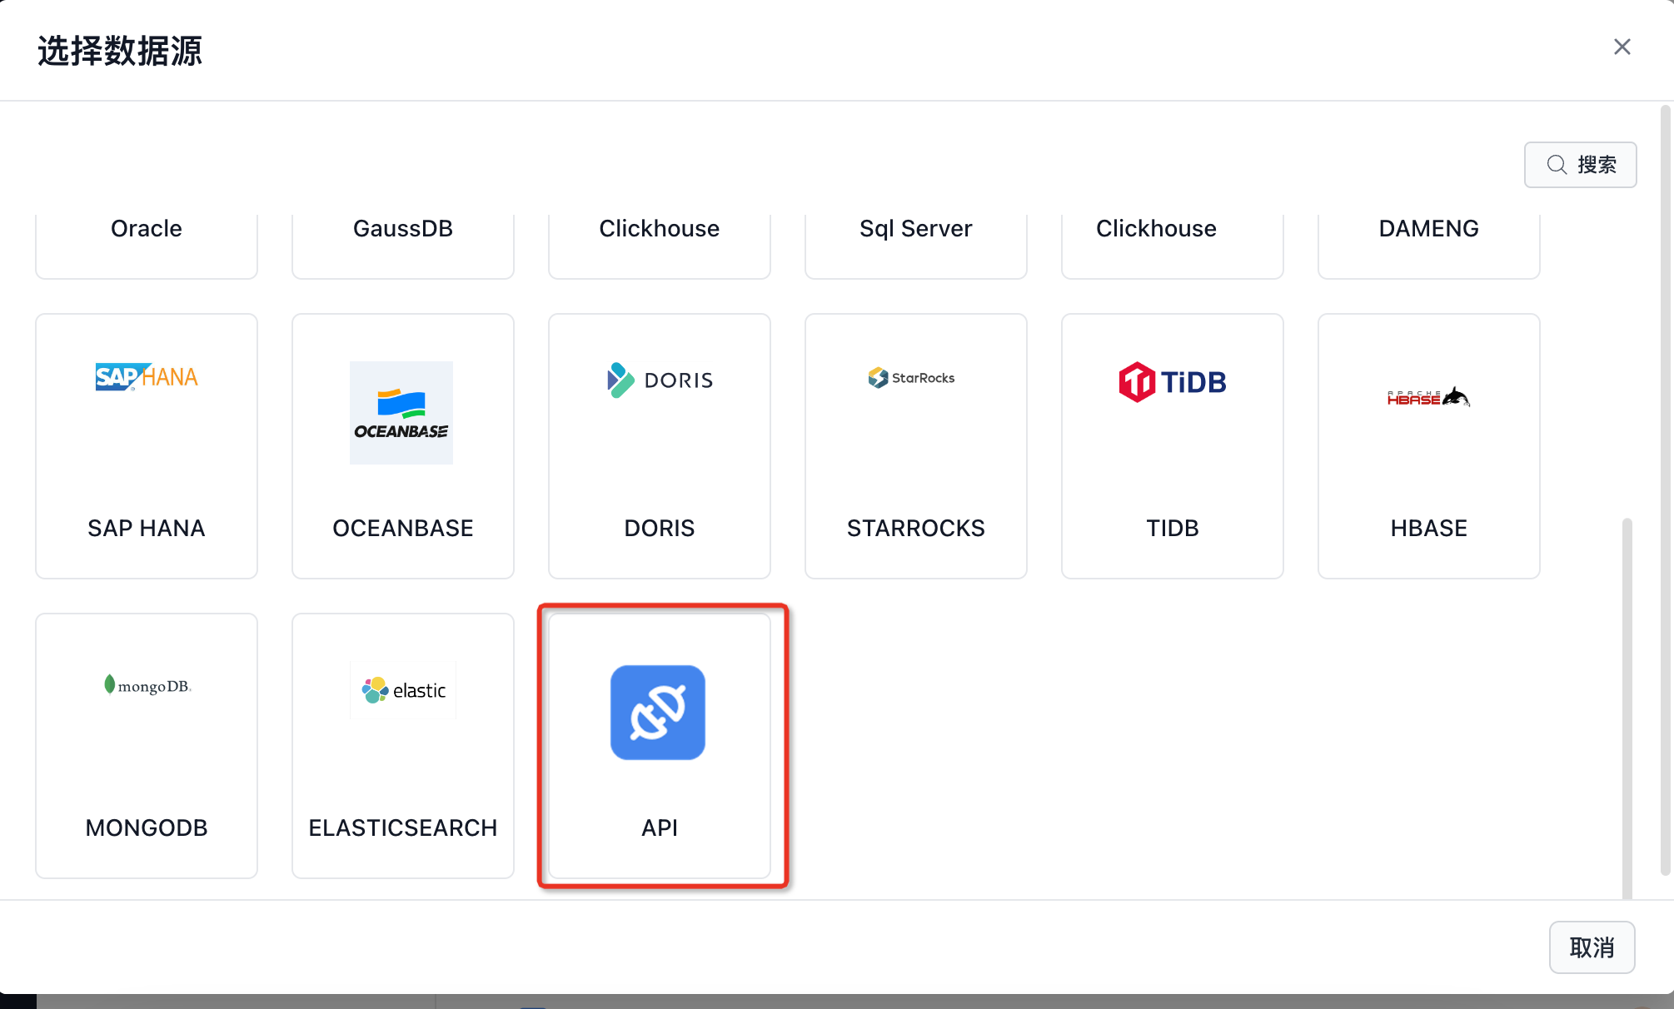Click the ELASTICSEARCH label text

click(403, 828)
